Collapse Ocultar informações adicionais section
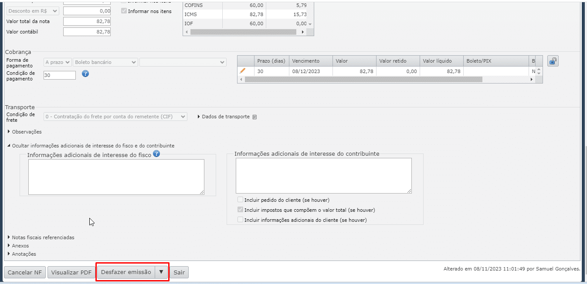The height and width of the screenshot is (284, 587). (x=91, y=146)
